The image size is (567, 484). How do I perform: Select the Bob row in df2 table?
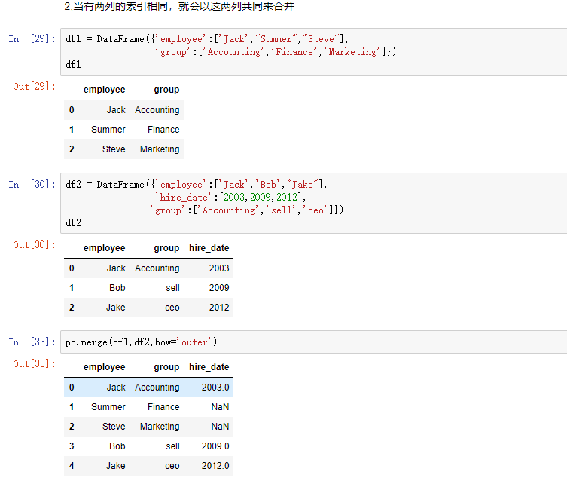click(x=148, y=288)
